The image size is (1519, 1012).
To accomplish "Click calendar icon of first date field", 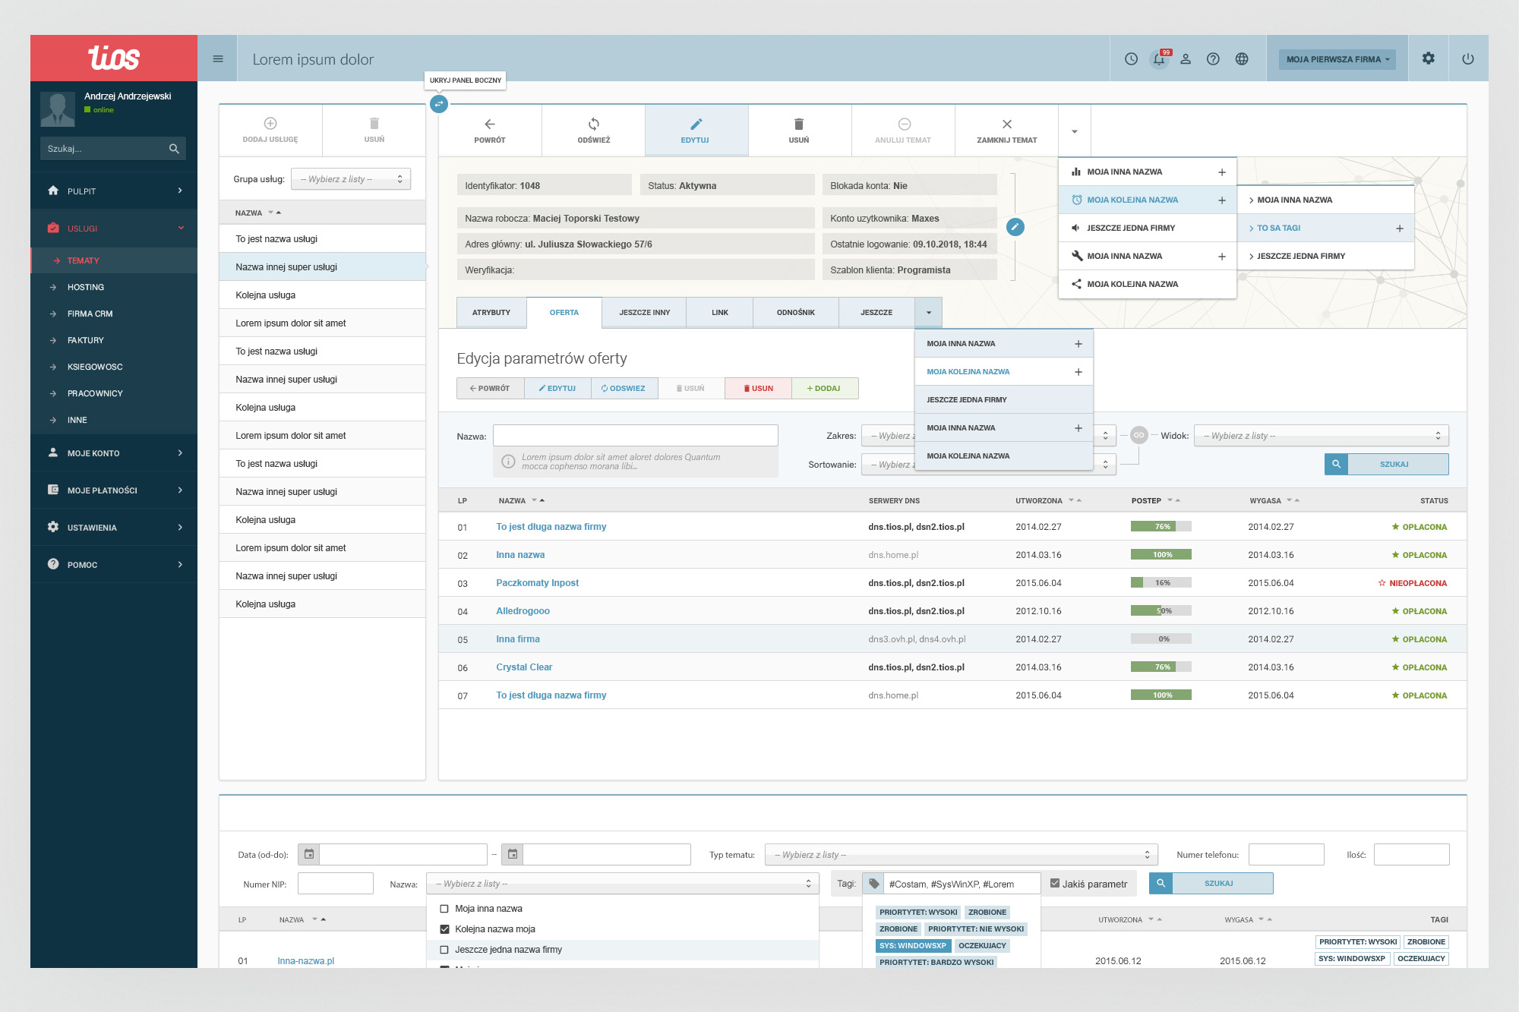I will (309, 854).
